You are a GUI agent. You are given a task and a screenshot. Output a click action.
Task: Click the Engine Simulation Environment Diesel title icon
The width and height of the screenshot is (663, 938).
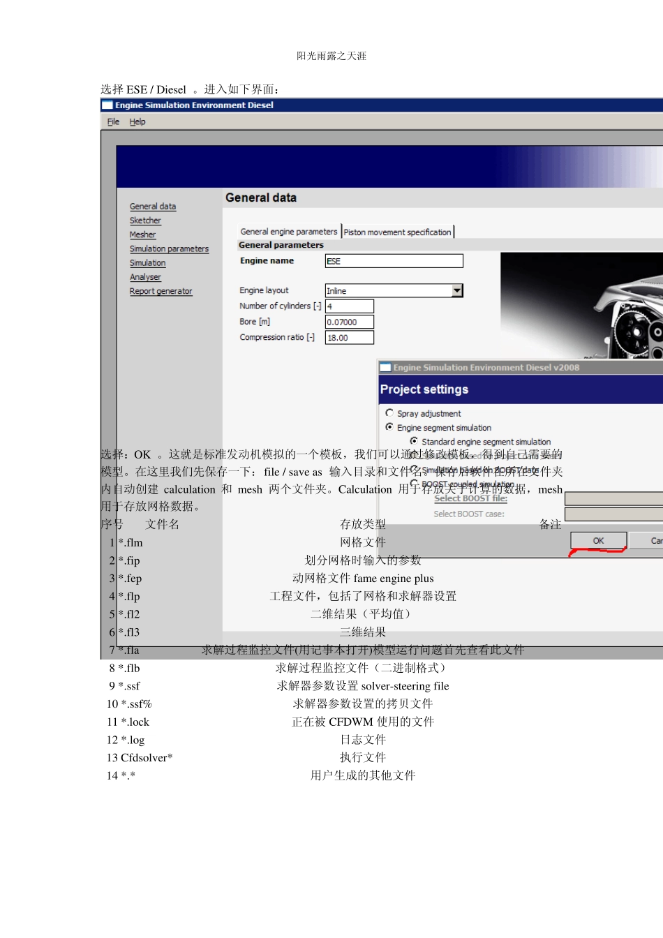click(x=107, y=105)
